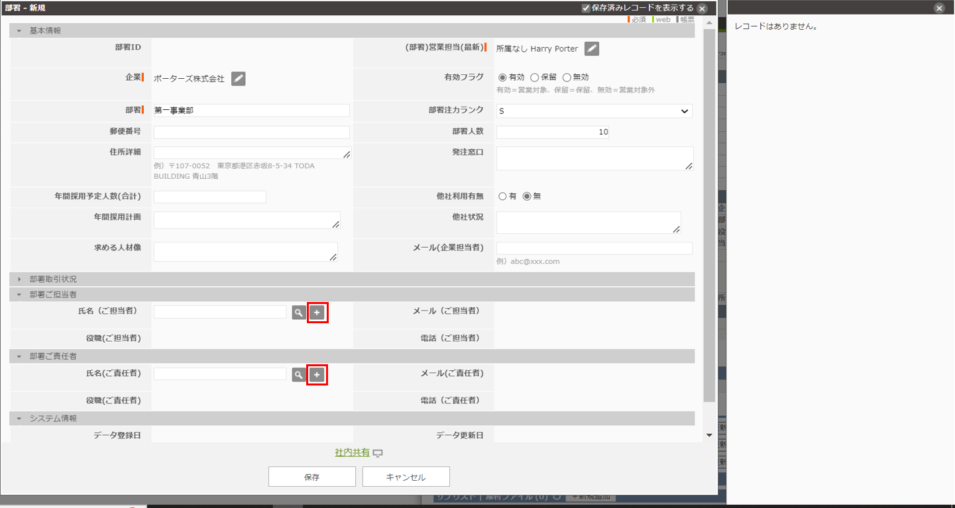Click the monitor icon beside 社内共有

(378, 454)
